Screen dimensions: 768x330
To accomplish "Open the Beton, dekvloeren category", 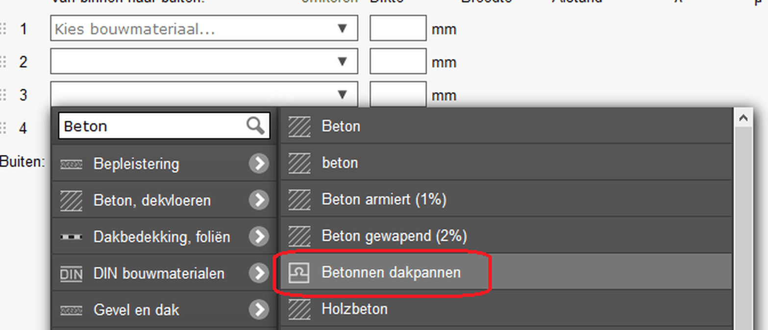I will click(164, 200).
